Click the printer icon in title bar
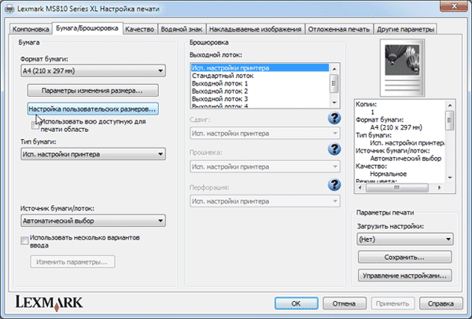This screenshot has width=472, height=319. [x=9, y=9]
